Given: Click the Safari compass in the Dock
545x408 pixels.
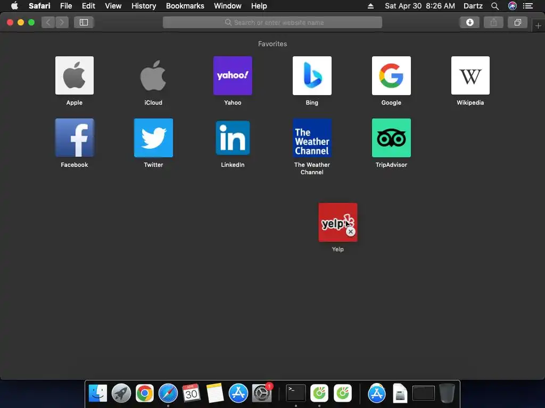Looking at the screenshot, I should coord(168,394).
